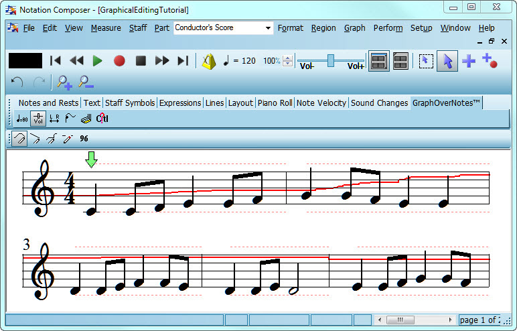Click the Tempo graph icon
517x331 pixels.
[21, 119]
